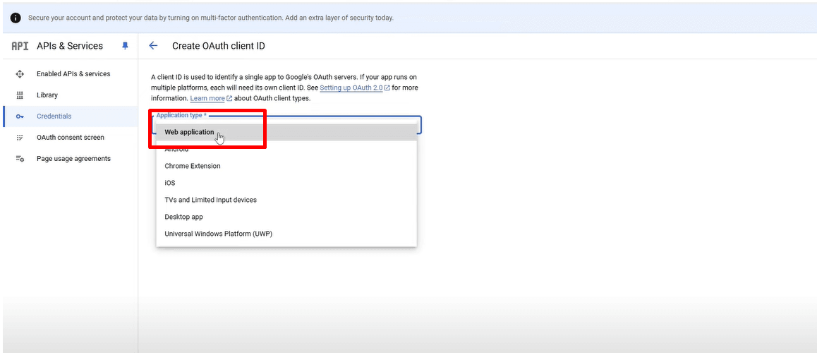Click the APIs & Services heading
This screenshot has width=817, height=353.
click(70, 46)
